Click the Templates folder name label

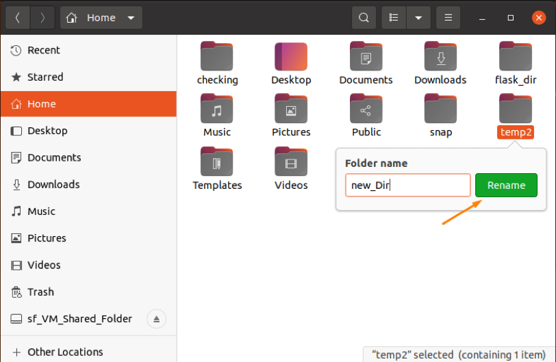tap(217, 185)
